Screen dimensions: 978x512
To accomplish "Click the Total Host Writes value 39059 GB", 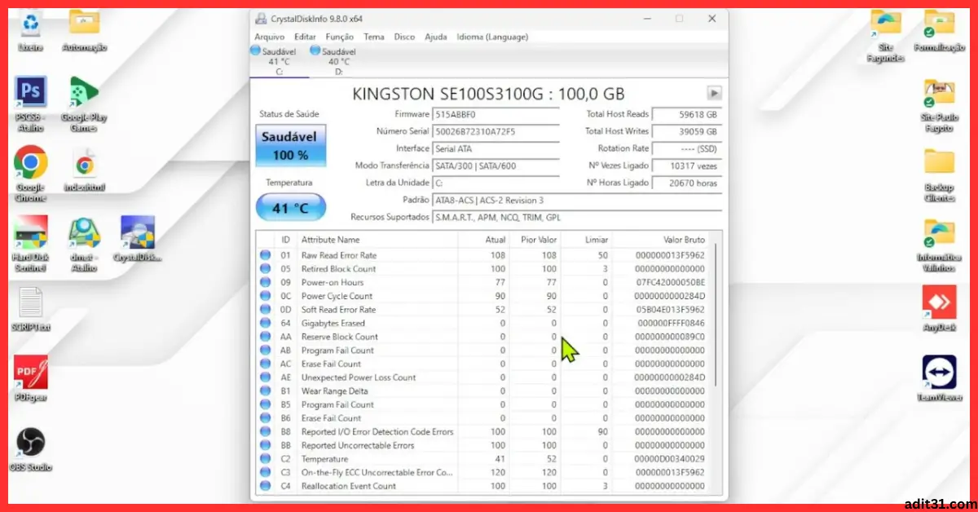I will pos(687,132).
